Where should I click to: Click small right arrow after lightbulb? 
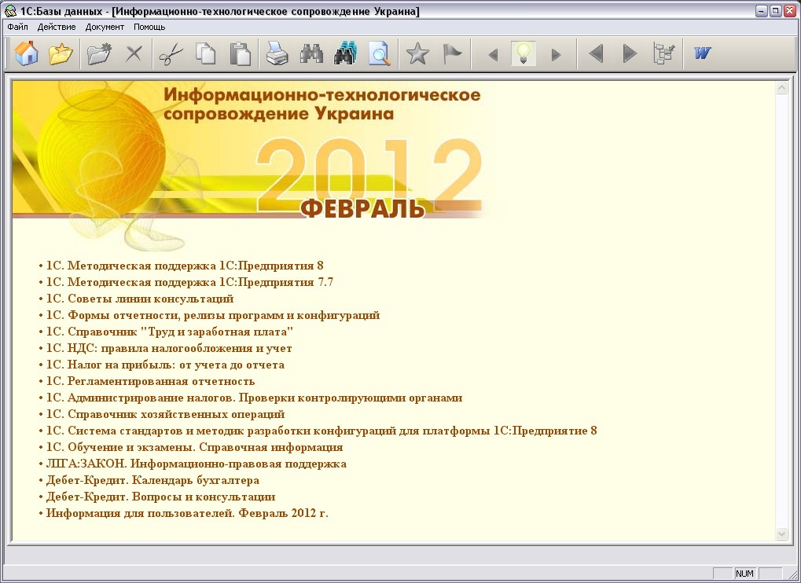point(557,55)
